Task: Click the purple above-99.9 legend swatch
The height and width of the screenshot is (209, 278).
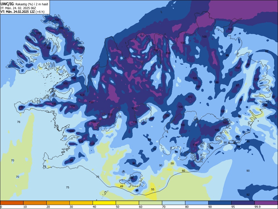Action: (x=266, y=203)
